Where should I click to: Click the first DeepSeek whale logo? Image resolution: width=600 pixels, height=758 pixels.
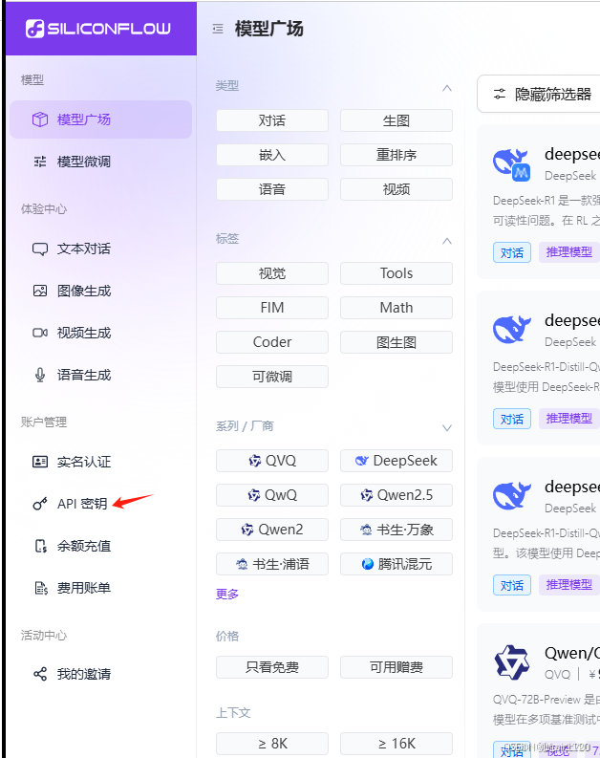click(511, 164)
